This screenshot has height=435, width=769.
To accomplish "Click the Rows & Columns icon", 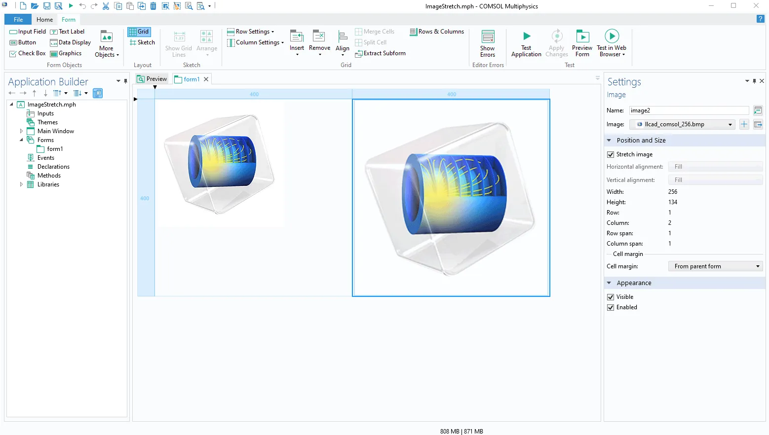I will coord(414,32).
